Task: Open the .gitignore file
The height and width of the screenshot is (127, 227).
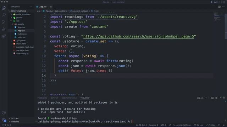Action: point(21,41)
